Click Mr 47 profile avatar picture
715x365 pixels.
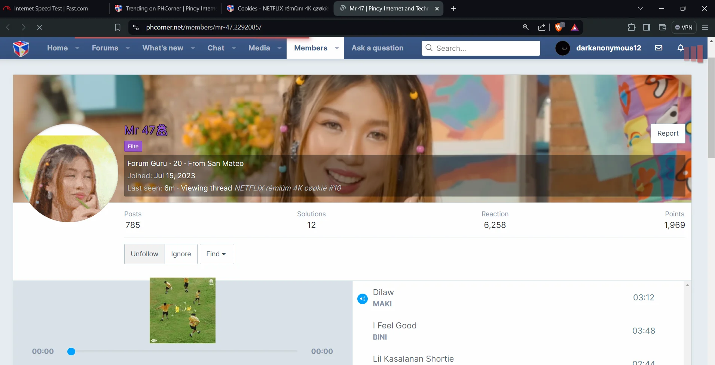[x=68, y=173]
